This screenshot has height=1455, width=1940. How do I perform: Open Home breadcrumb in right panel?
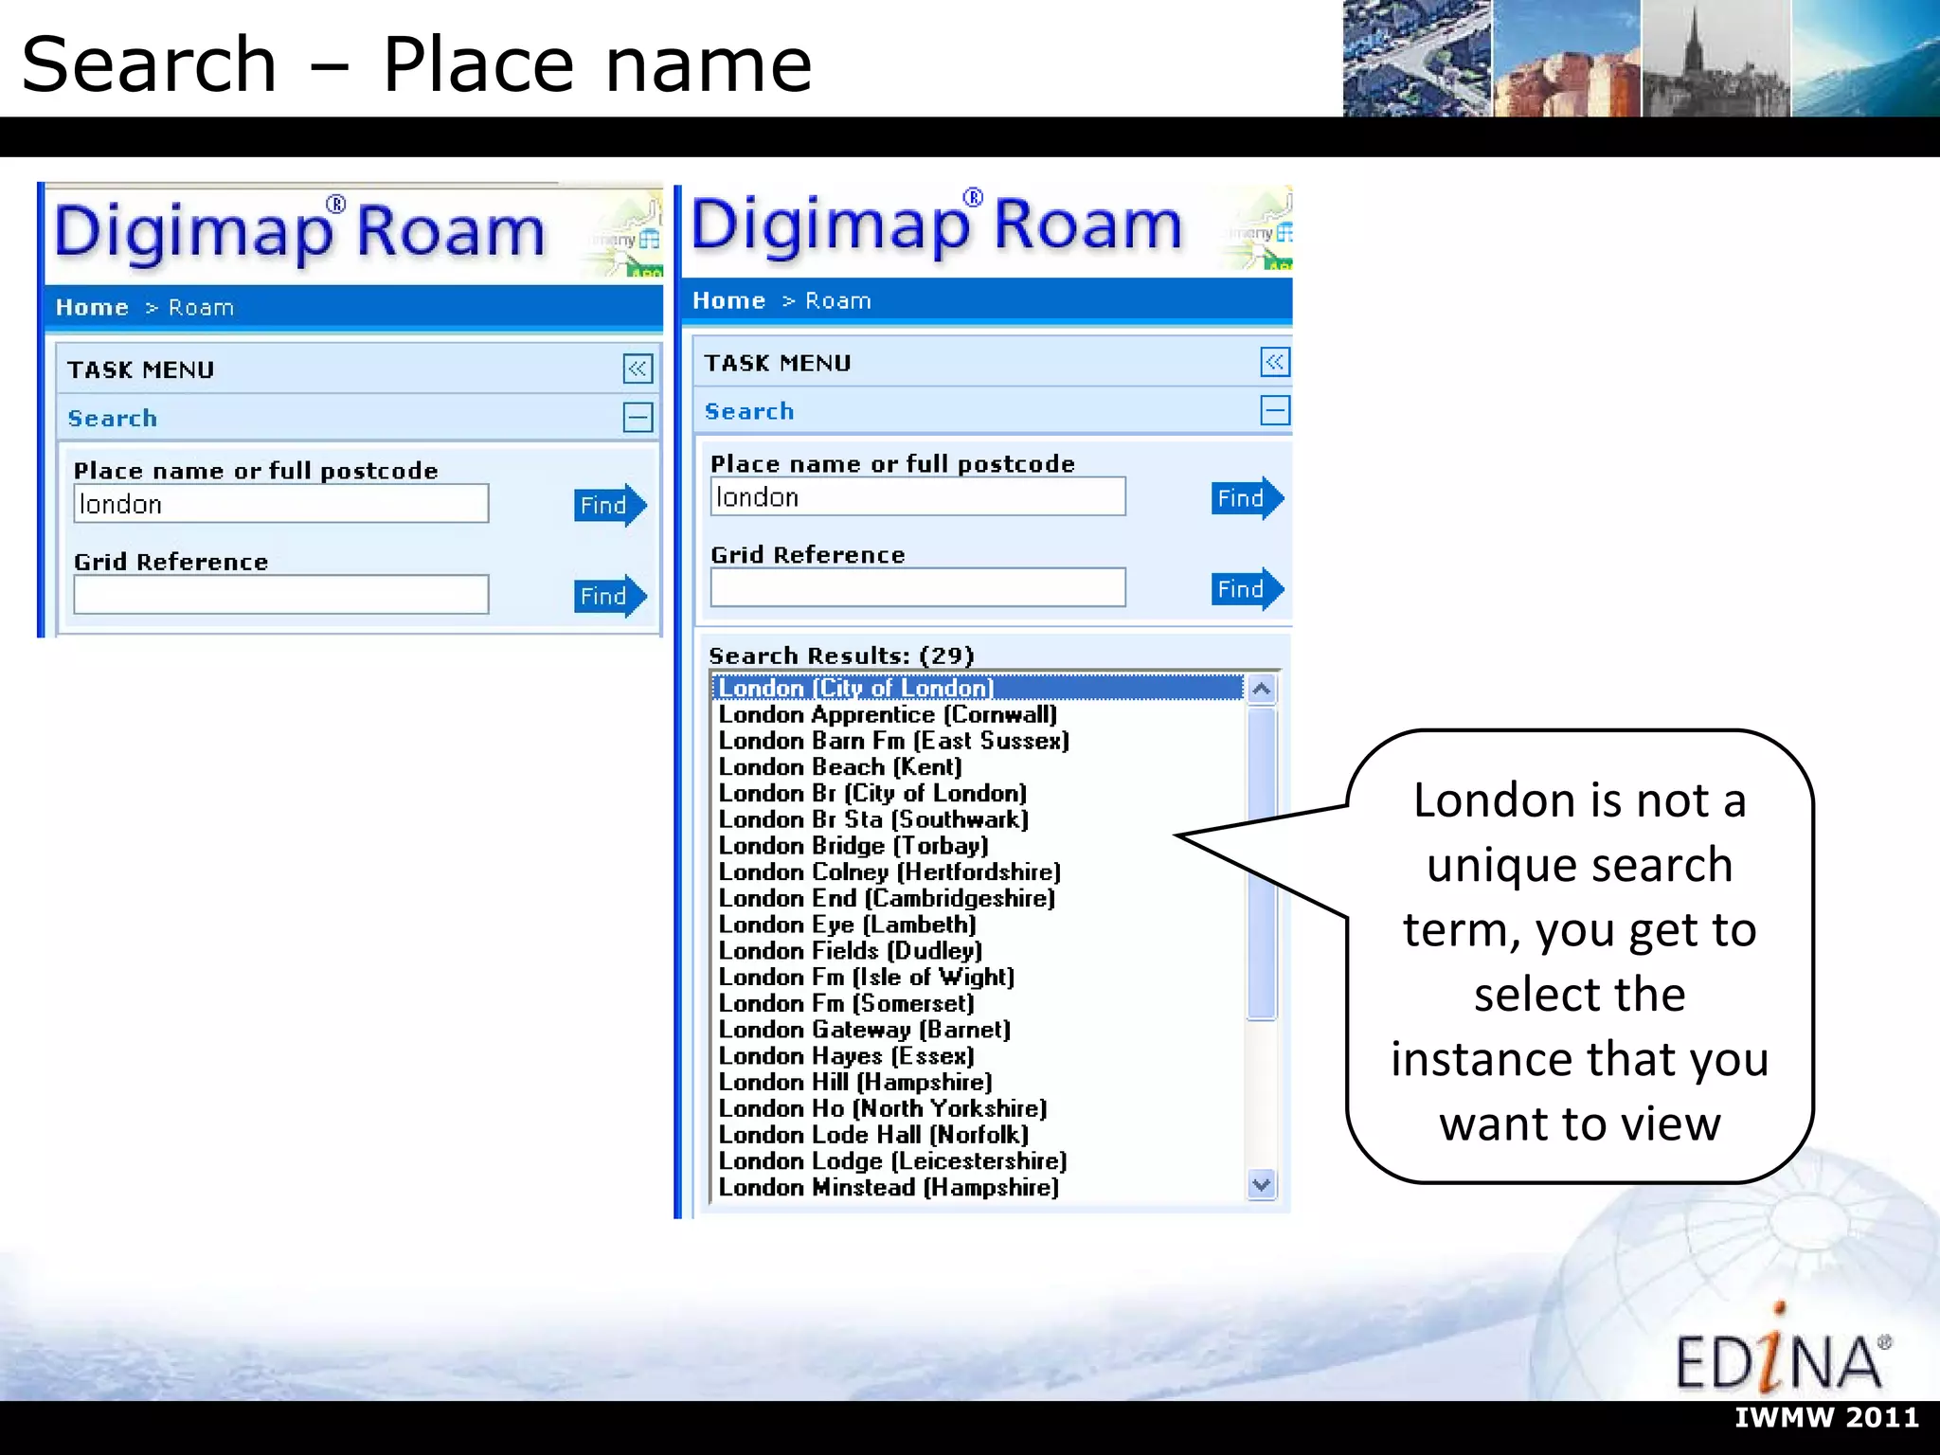coord(728,301)
